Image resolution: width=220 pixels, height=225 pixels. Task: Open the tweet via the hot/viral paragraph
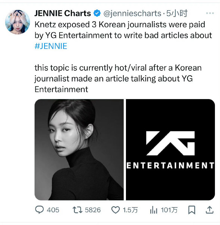pos(118,78)
